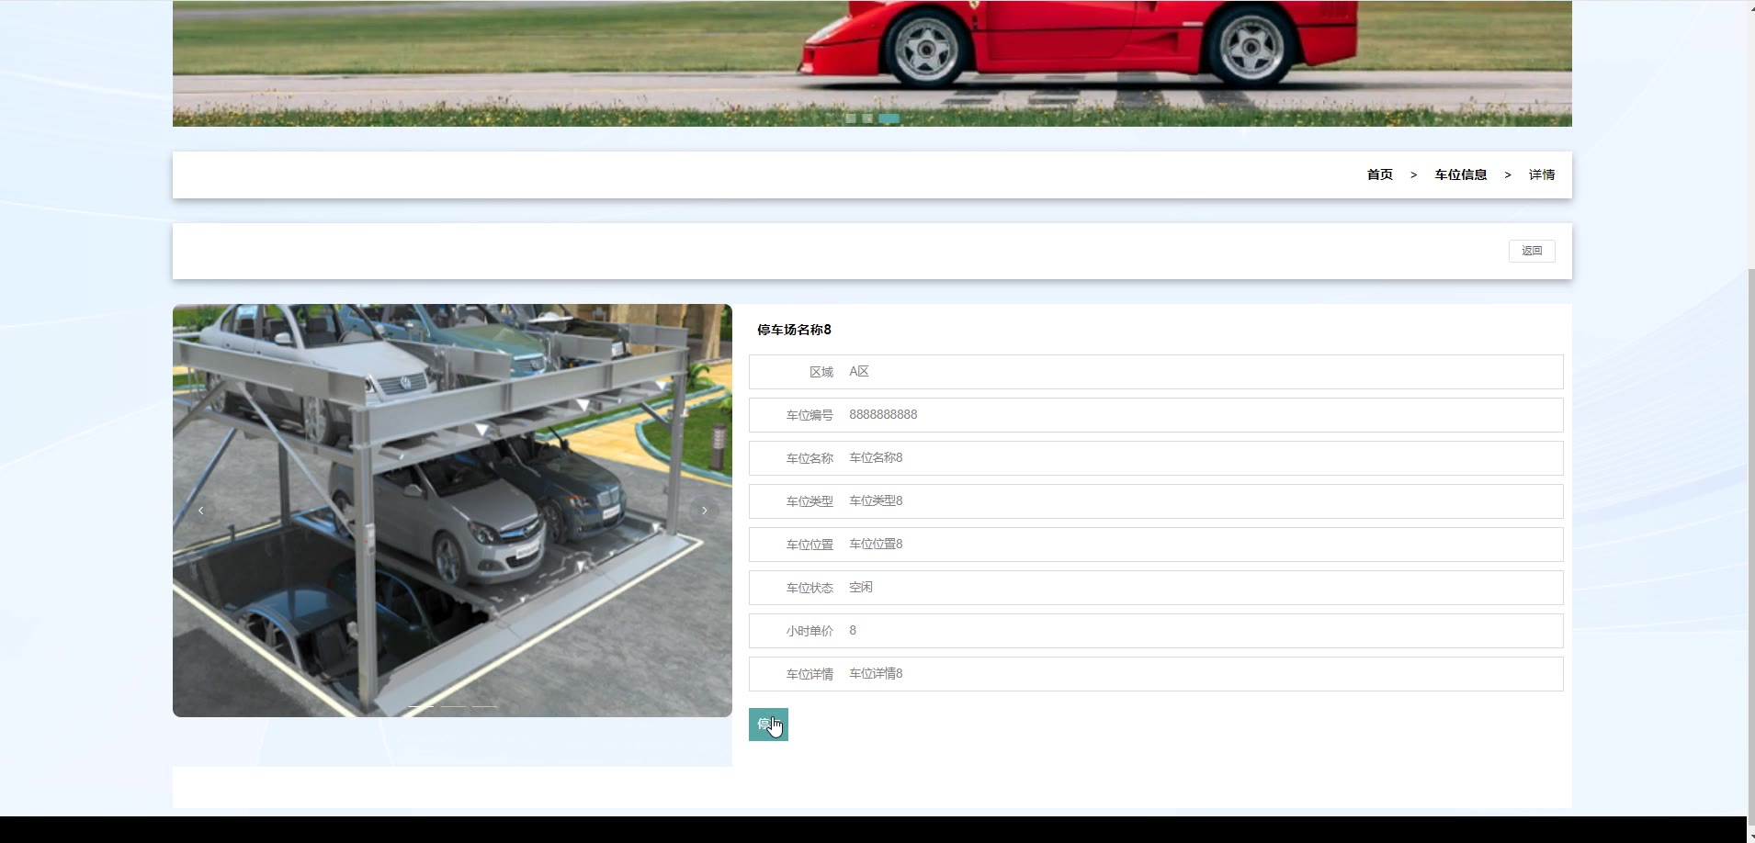Open 车位信息 in the breadcrumb

click(1460, 174)
